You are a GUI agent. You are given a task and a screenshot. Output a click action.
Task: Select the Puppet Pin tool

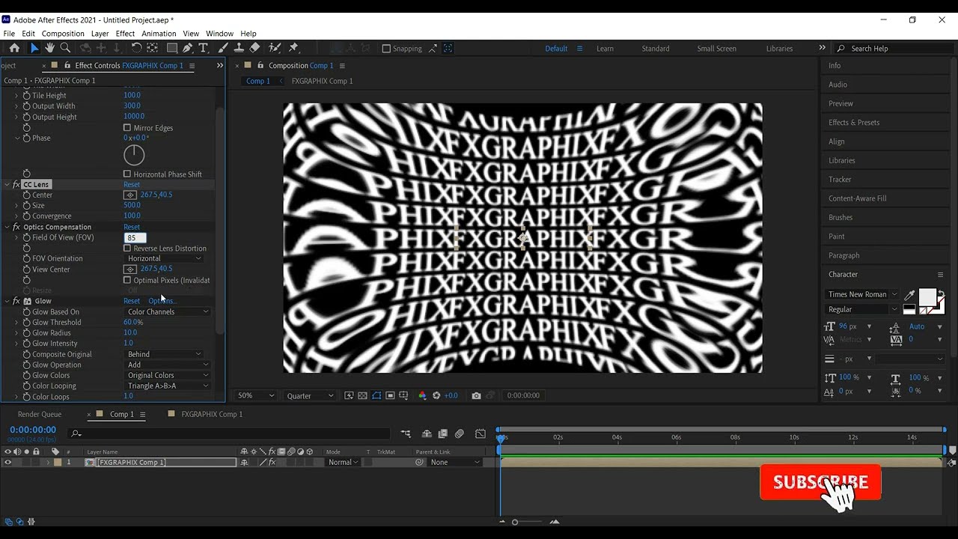tap(293, 48)
